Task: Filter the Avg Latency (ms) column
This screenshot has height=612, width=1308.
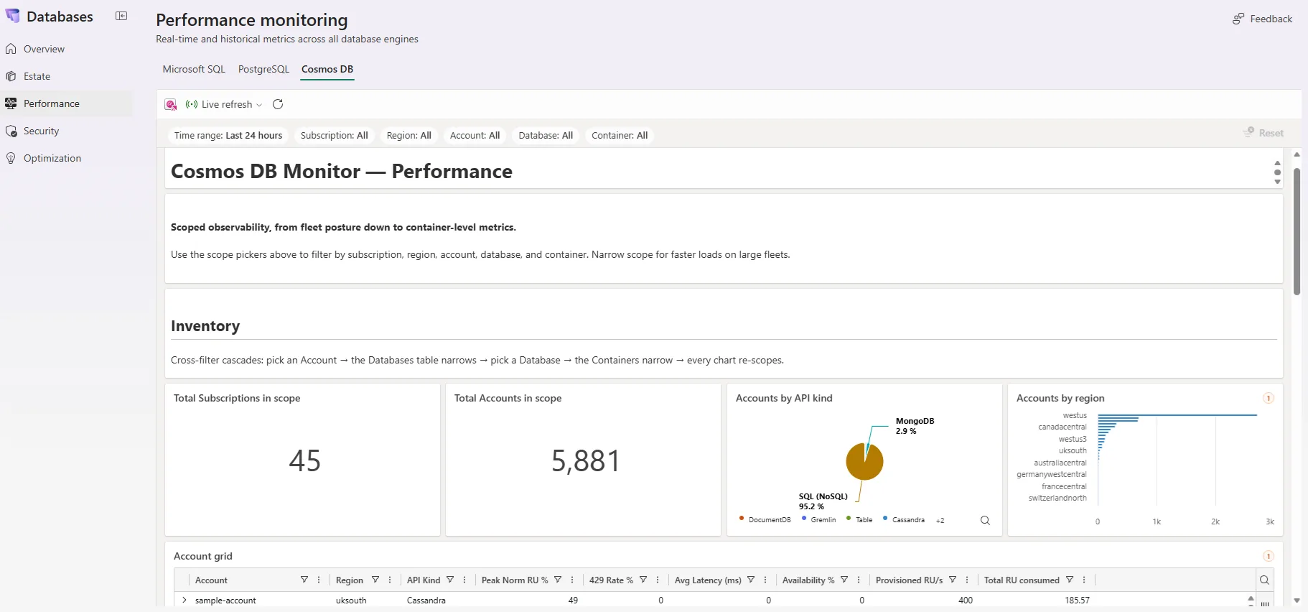Action: click(x=751, y=580)
